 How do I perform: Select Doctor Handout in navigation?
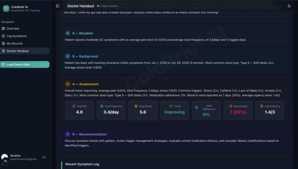(x=25, y=51)
